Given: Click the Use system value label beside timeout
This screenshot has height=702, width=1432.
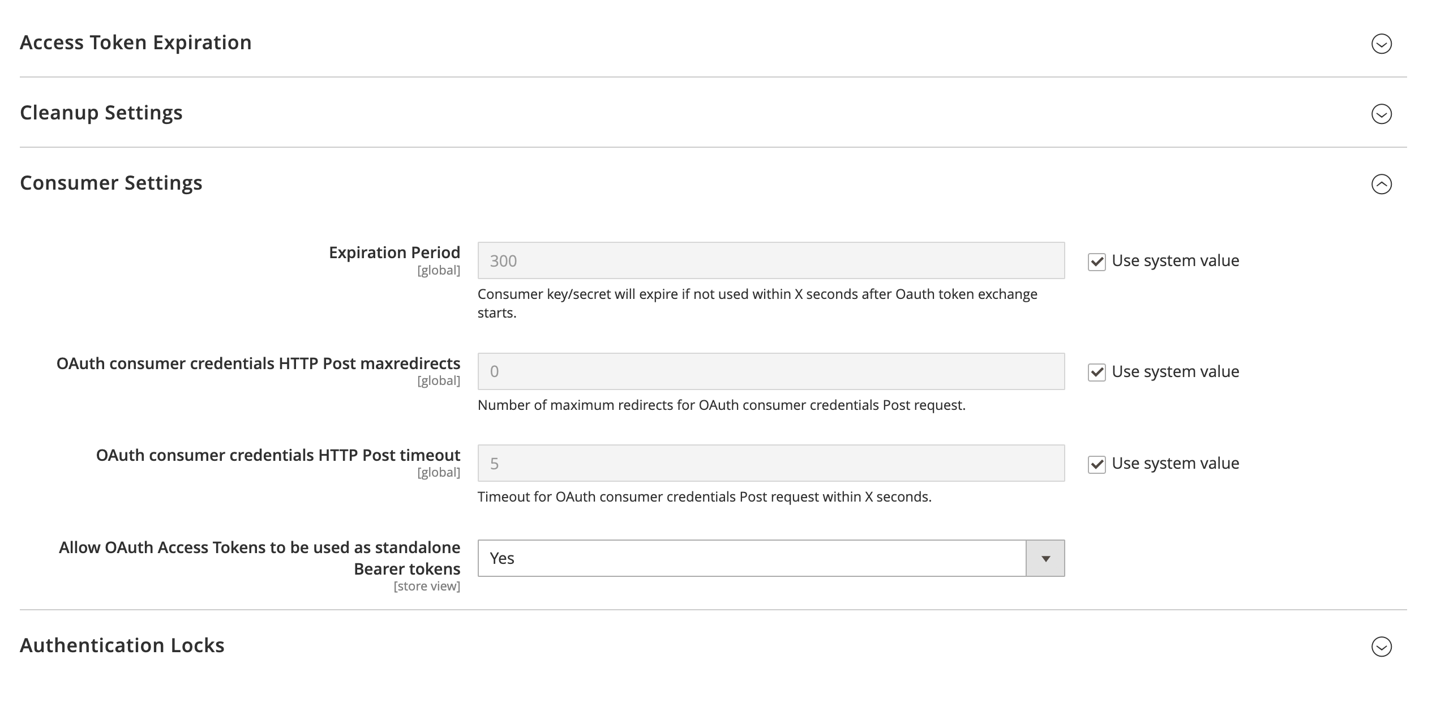Looking at the screenshot, I should click(1175, 463).
